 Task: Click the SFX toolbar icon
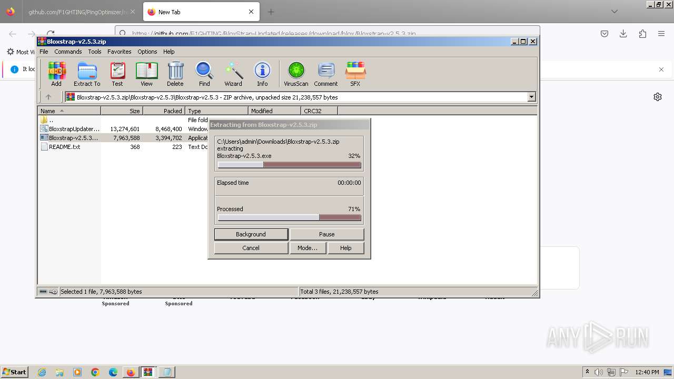[x=355, y=74]
